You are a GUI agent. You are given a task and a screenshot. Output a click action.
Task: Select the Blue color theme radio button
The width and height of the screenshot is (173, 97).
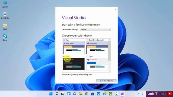coord(64,40)
